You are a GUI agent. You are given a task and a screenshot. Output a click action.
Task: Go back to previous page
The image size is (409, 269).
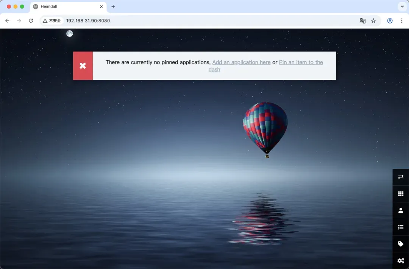[7, 21]
